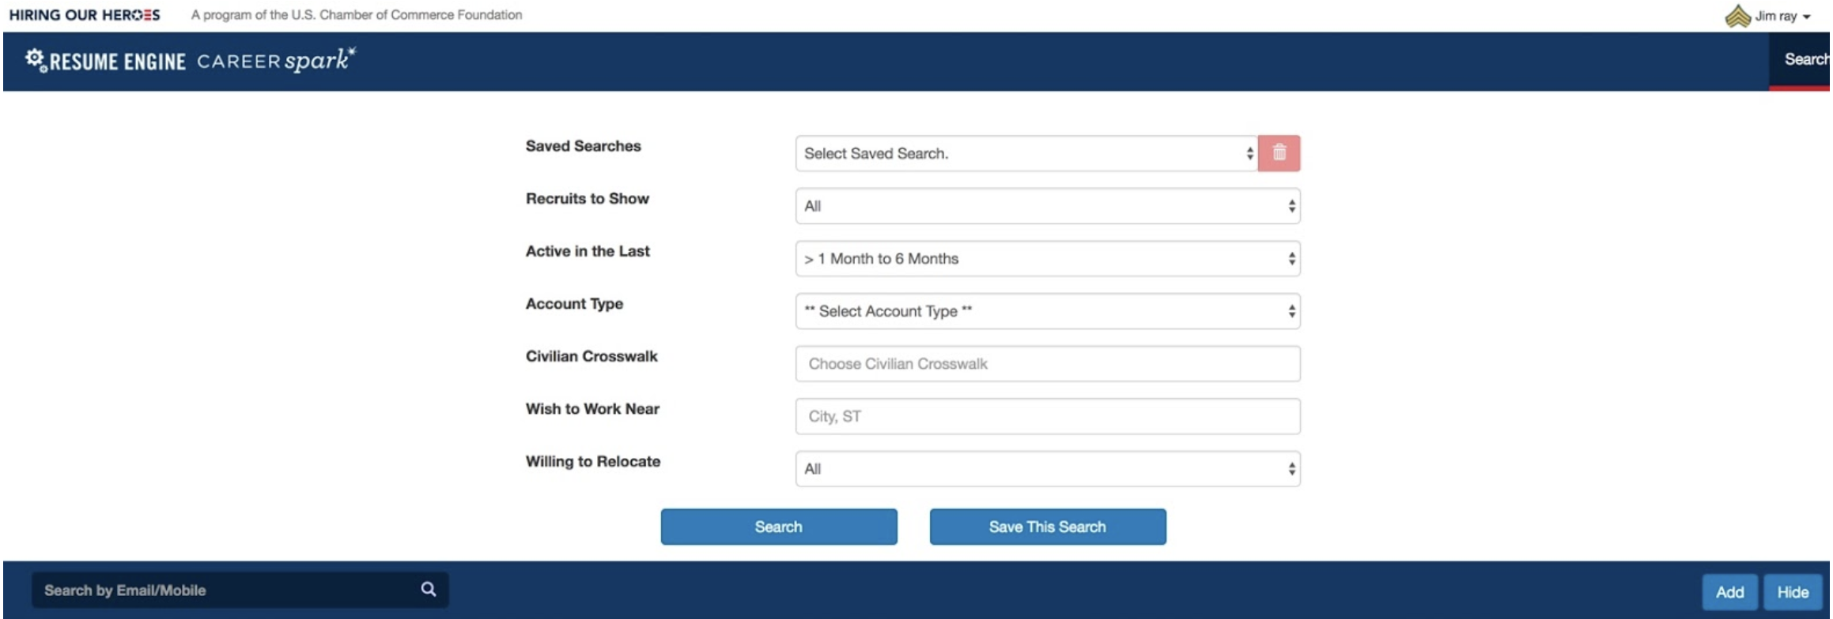Click the Hiring Our Heroes logo link

[85, 15]
